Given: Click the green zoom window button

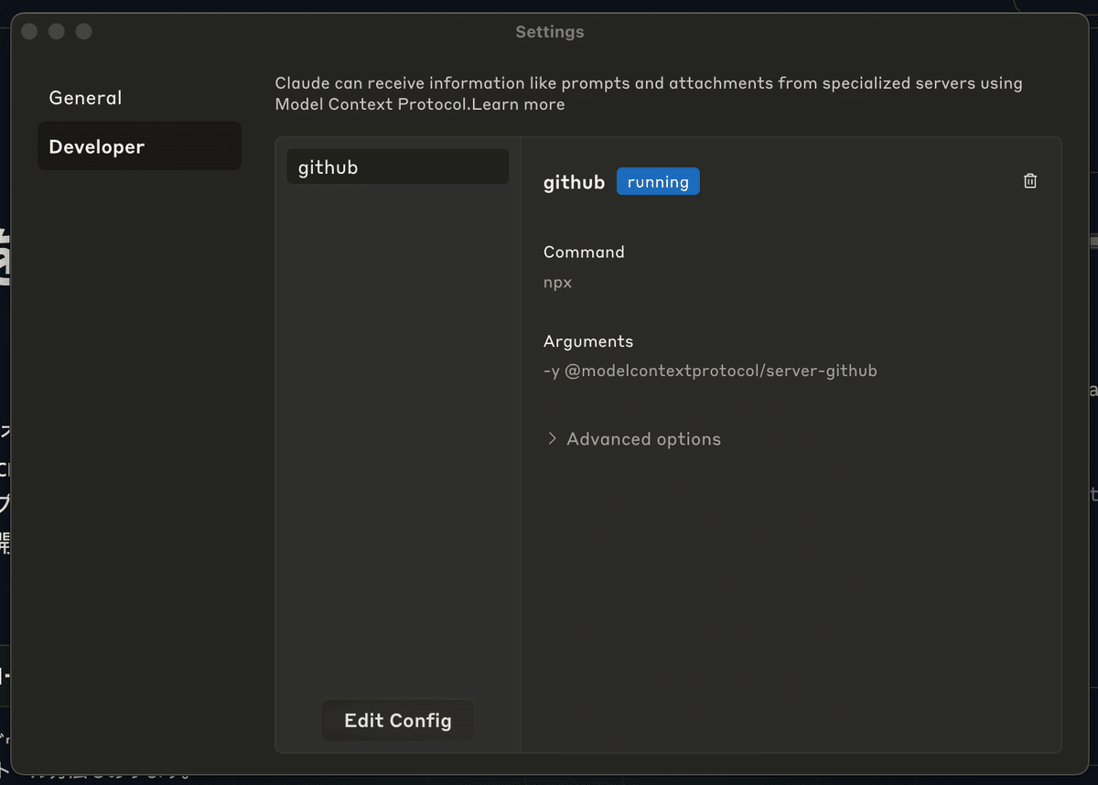Looking at the screenshot, I should pyautogui.click(x=83, y=30).
